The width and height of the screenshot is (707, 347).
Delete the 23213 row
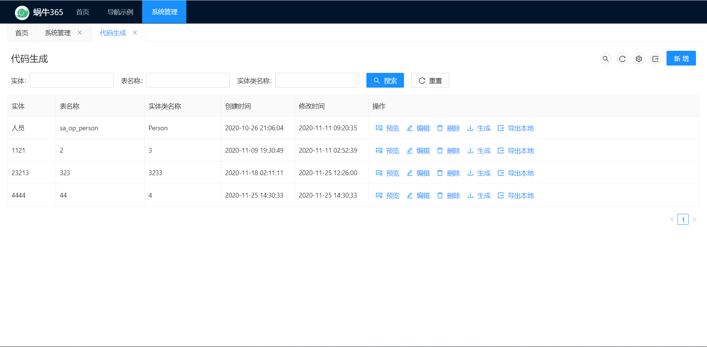[x=449, y=173]
